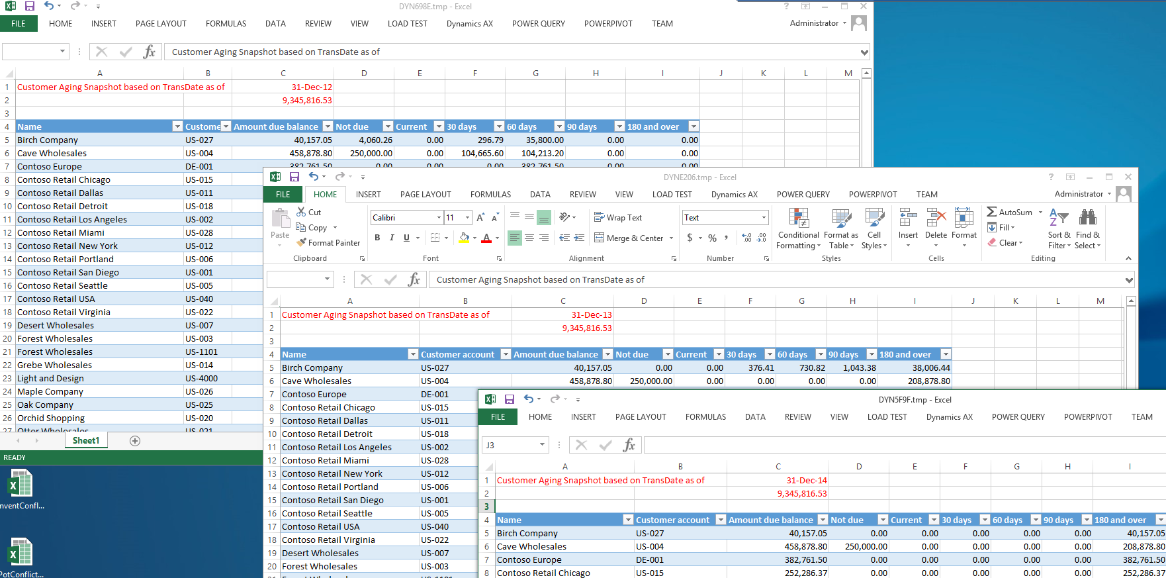The width and height of the screenshot is (1166, 578).
Task: Toggle Italic formatting
Action: tap(392, 238)
